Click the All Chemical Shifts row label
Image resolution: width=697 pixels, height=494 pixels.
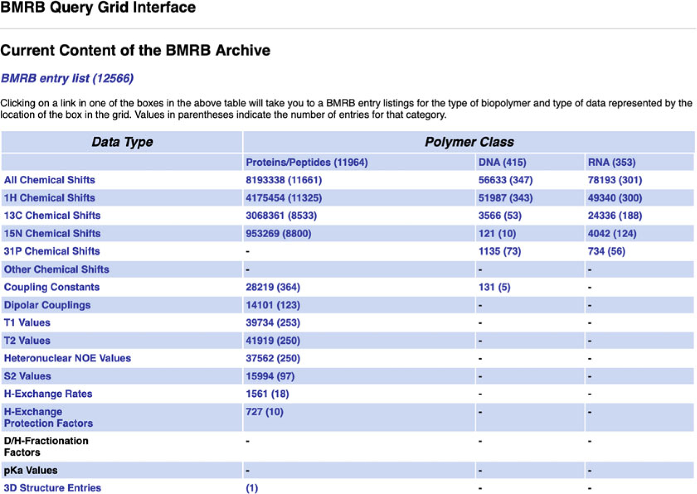[x=50, y=180]
